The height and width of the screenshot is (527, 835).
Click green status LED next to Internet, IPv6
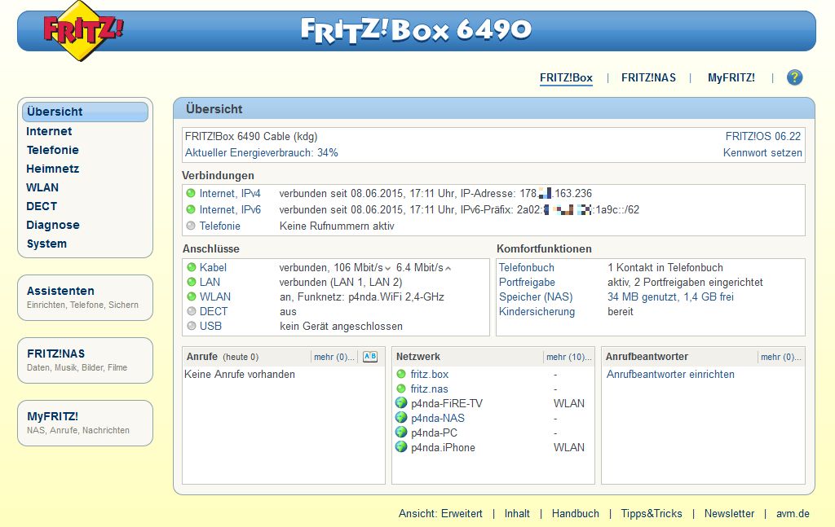tap(191, 209)
